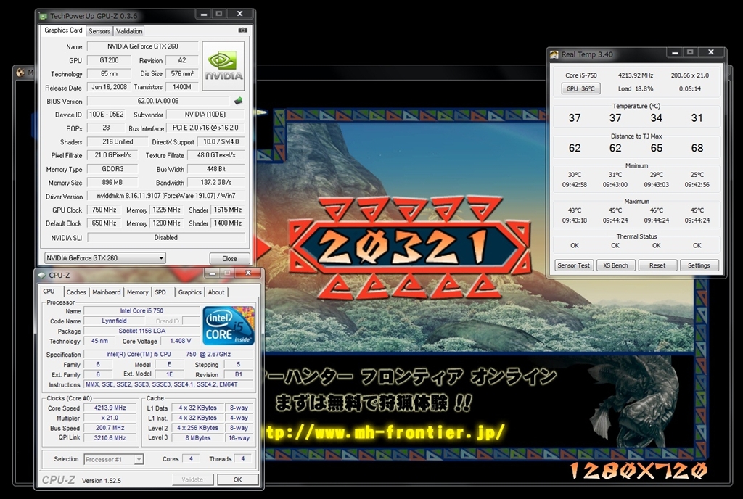Click the Threads count value in CPU-Z
The image size is (743, 499).
tap(242, 459)
